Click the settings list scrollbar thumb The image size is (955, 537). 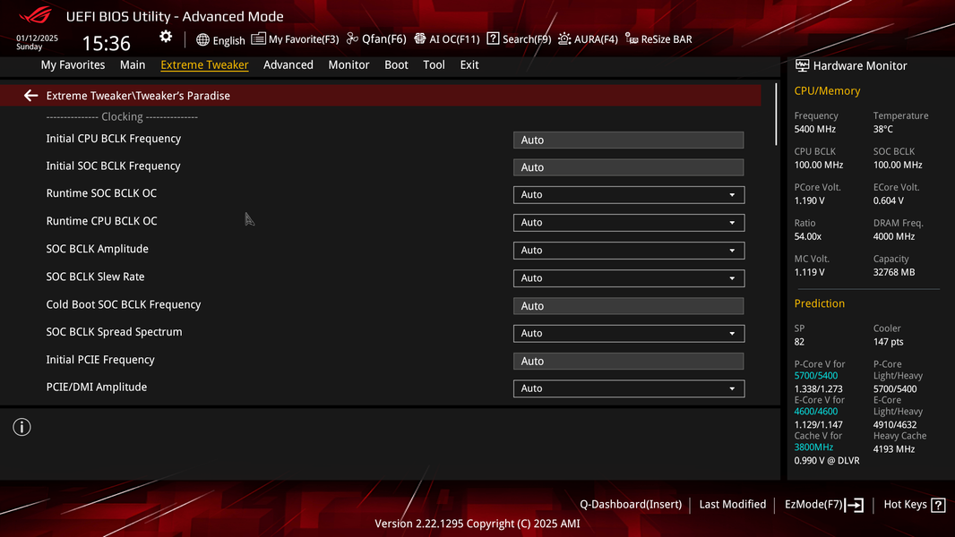point(776,114)
